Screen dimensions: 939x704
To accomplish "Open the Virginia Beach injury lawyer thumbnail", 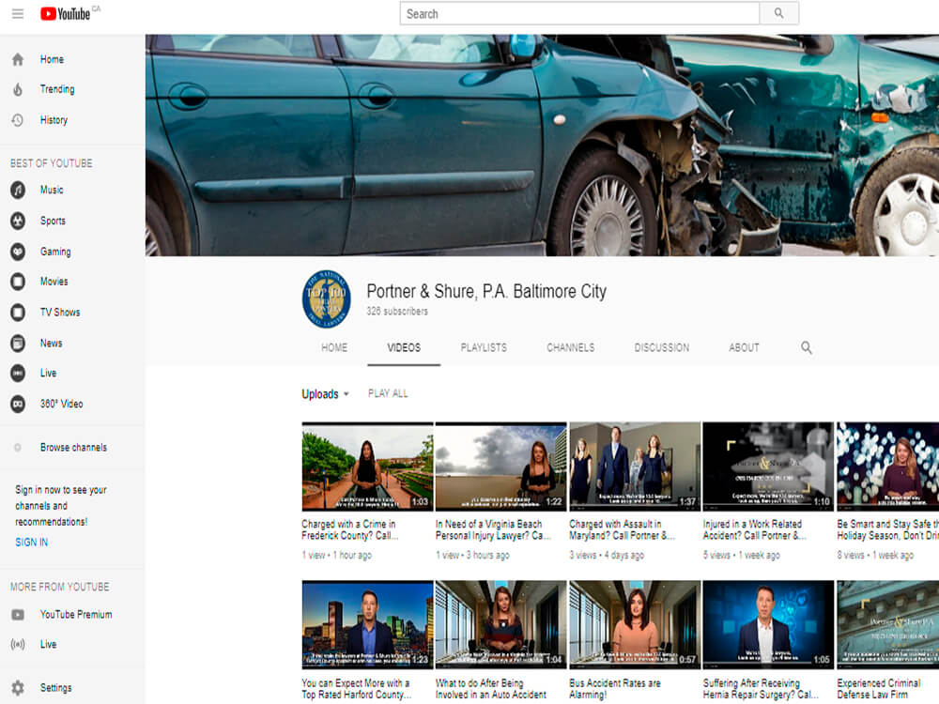I will (500, 467).
